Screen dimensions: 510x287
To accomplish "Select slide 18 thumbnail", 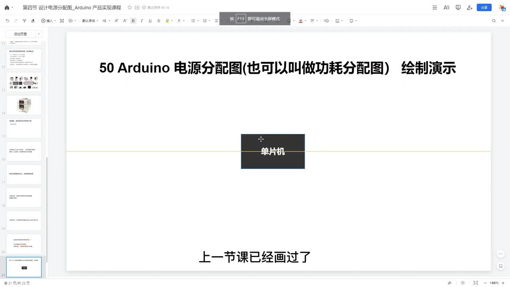I will point(24,197).
